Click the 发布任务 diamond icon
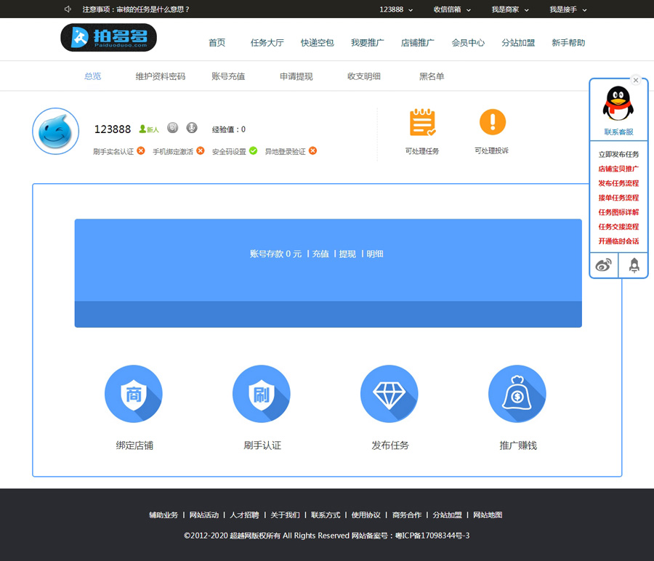This screenshot has height=561, width=654. [389, 394]
